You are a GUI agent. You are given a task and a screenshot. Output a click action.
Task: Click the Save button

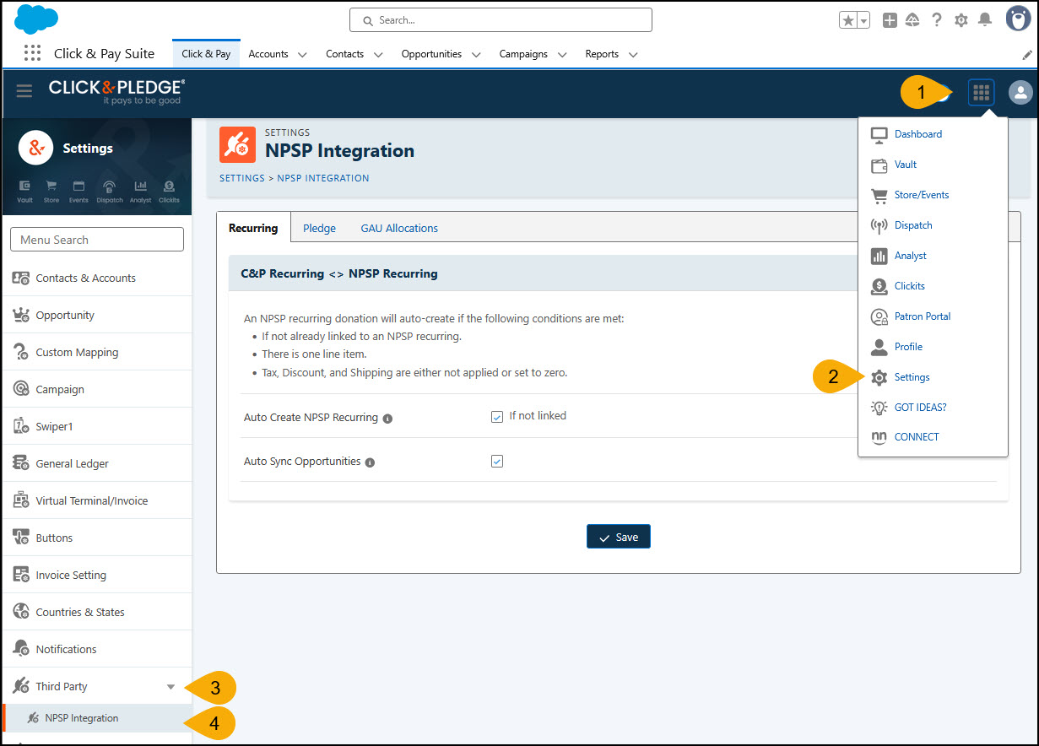[619, 537]
